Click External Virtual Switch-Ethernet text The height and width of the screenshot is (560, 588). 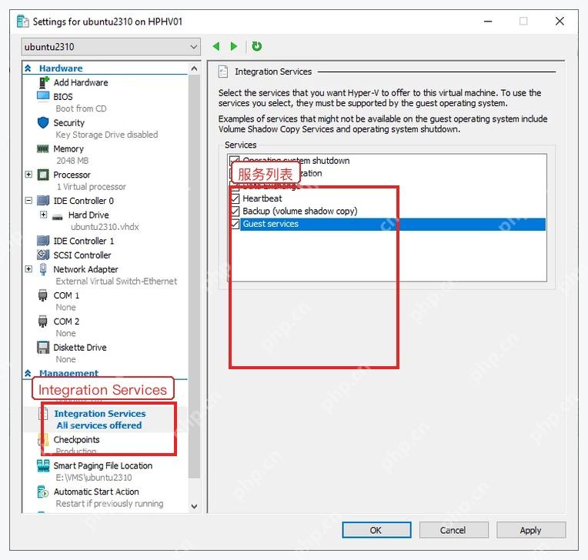(116, 281)
